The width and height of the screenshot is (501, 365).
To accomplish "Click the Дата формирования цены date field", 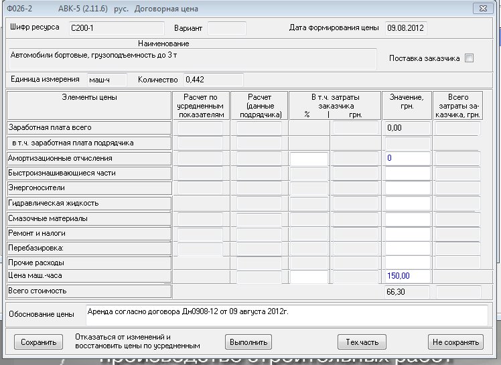I will (x=405, y=28).
